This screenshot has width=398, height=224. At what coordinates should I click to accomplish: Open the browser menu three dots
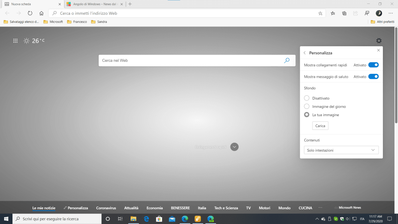(391, 13)
